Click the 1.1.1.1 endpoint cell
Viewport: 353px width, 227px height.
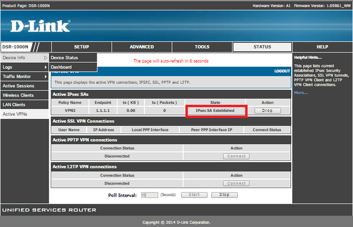103,111
